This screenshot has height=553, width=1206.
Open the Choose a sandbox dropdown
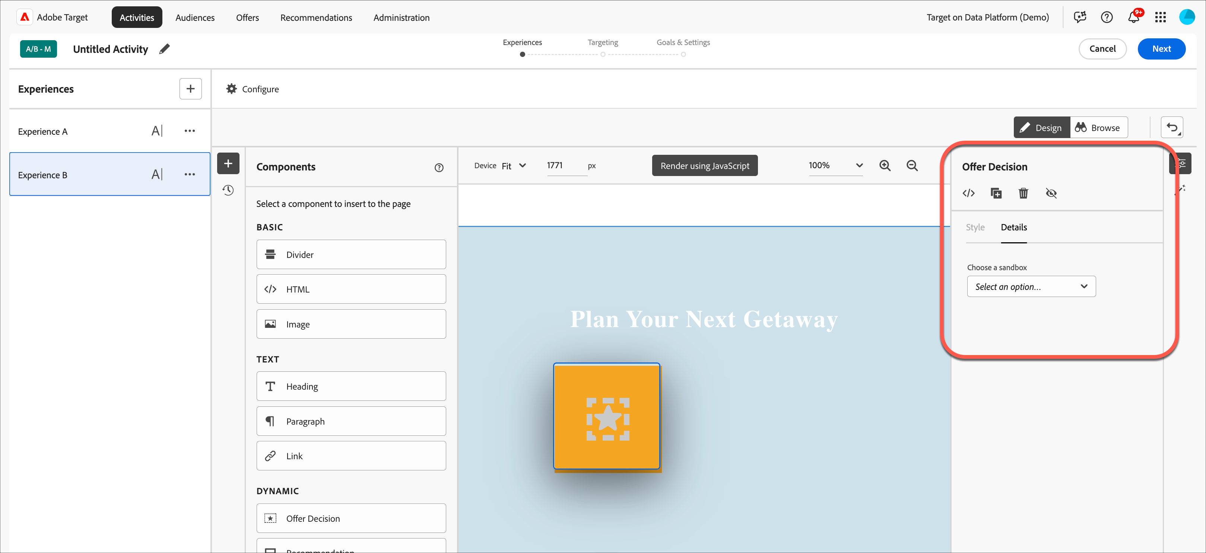tap(1031, 287)
